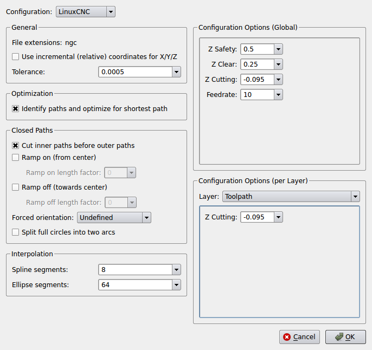Viewport: 372px width, 350px height.
Task: Enable Ramp off (towards center)
Action: (x=15, y=187)
